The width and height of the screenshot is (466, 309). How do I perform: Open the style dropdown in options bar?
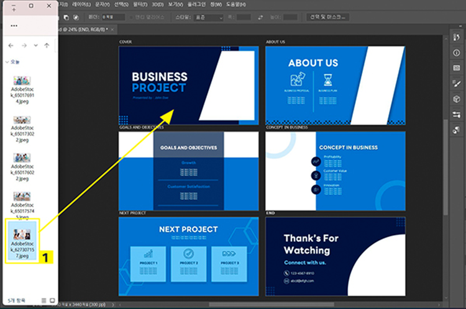(x=208, y=17)
